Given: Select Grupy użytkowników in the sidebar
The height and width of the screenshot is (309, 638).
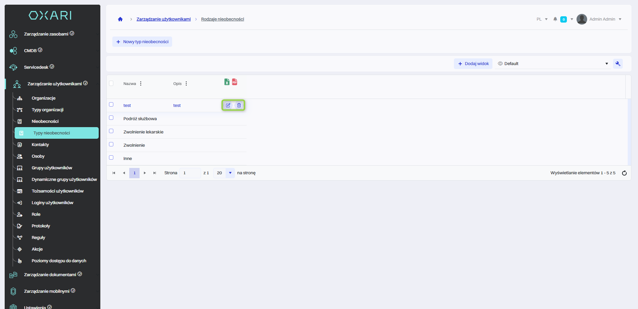Looking at the screenshot, I should (52, 168).
